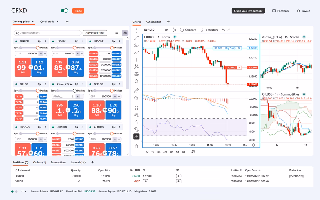Click the Advanced filter button
Image resolution: width=320 pixels, height=200 pixels.
[95, 33]
